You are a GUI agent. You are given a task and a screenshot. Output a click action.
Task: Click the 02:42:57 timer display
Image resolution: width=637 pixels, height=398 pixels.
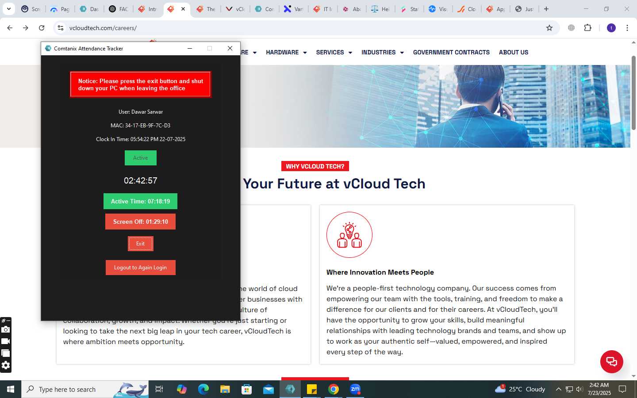tap(141, 180)
